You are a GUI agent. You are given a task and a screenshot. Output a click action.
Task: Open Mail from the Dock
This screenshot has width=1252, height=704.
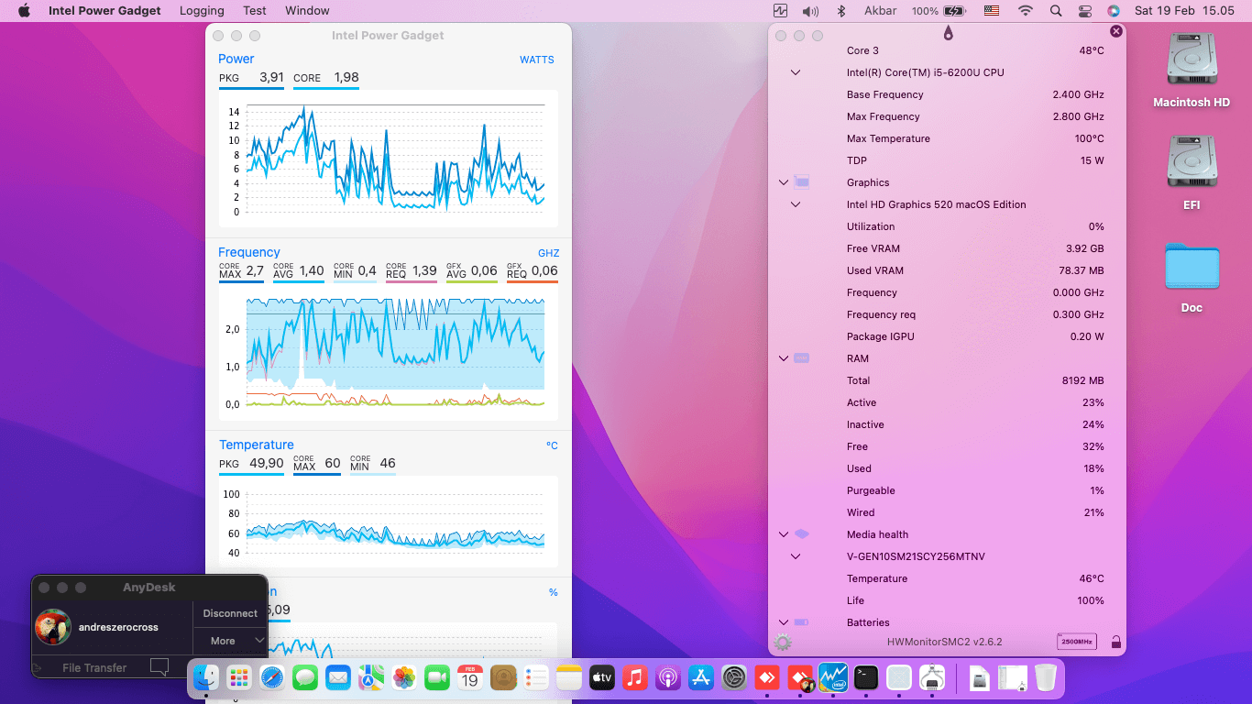tap(338, 678)
